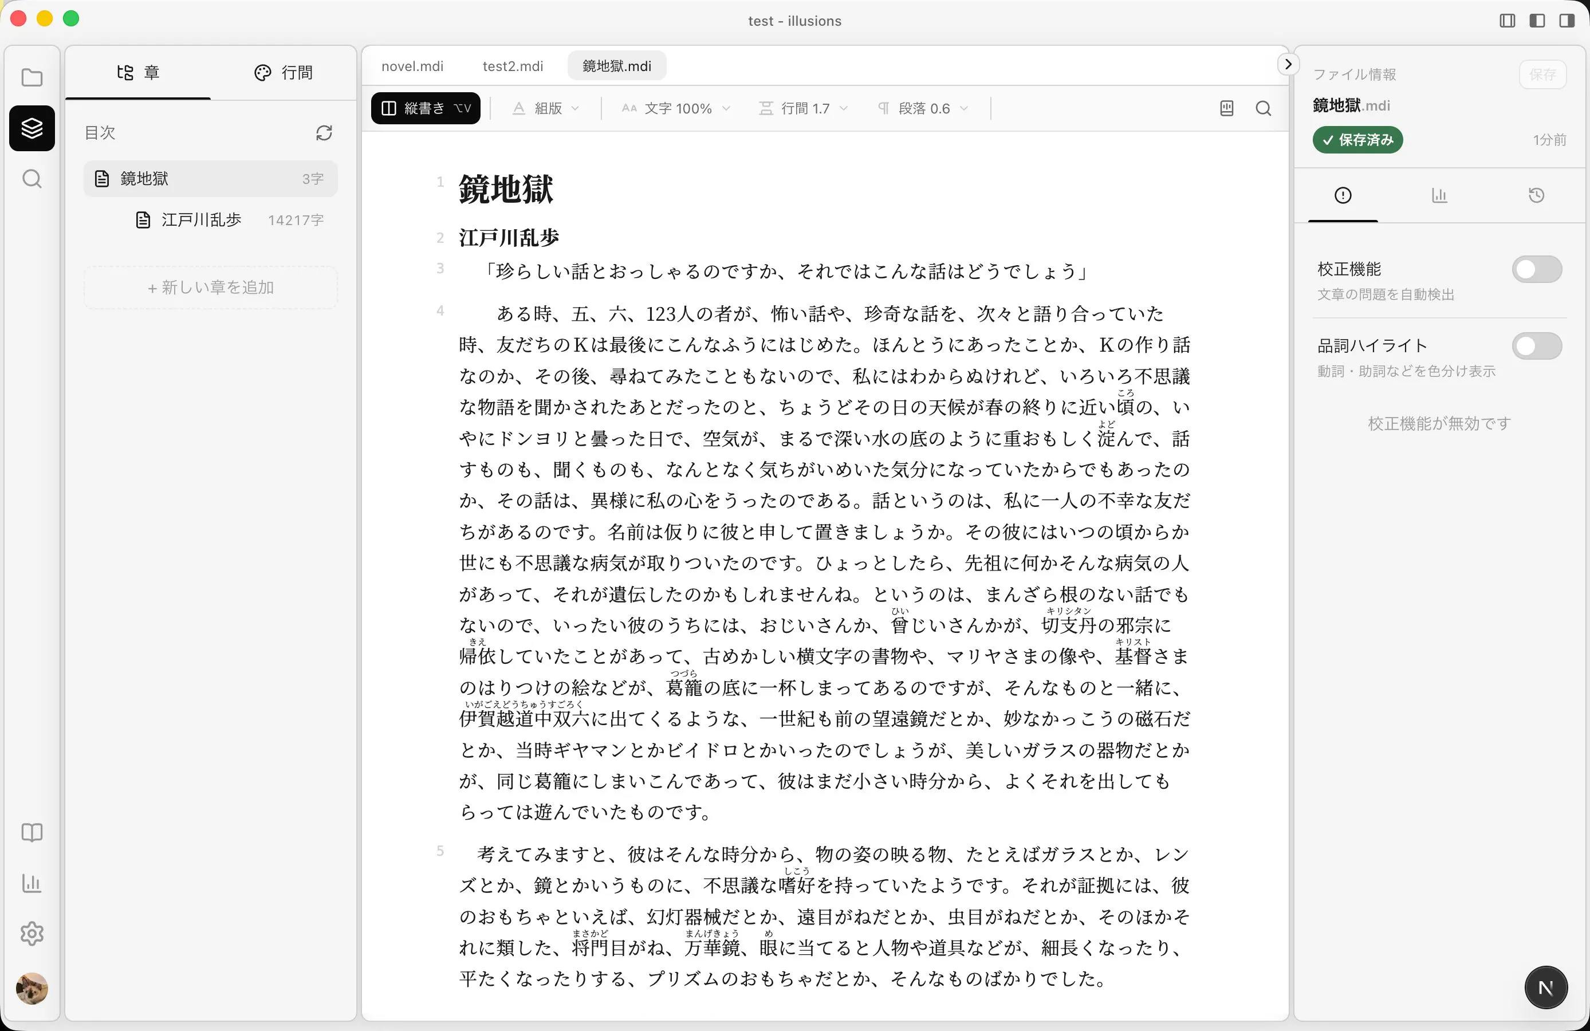Open the 組版 dropdown
This screenshot has height=1031, width=1590.
(546, 108)
